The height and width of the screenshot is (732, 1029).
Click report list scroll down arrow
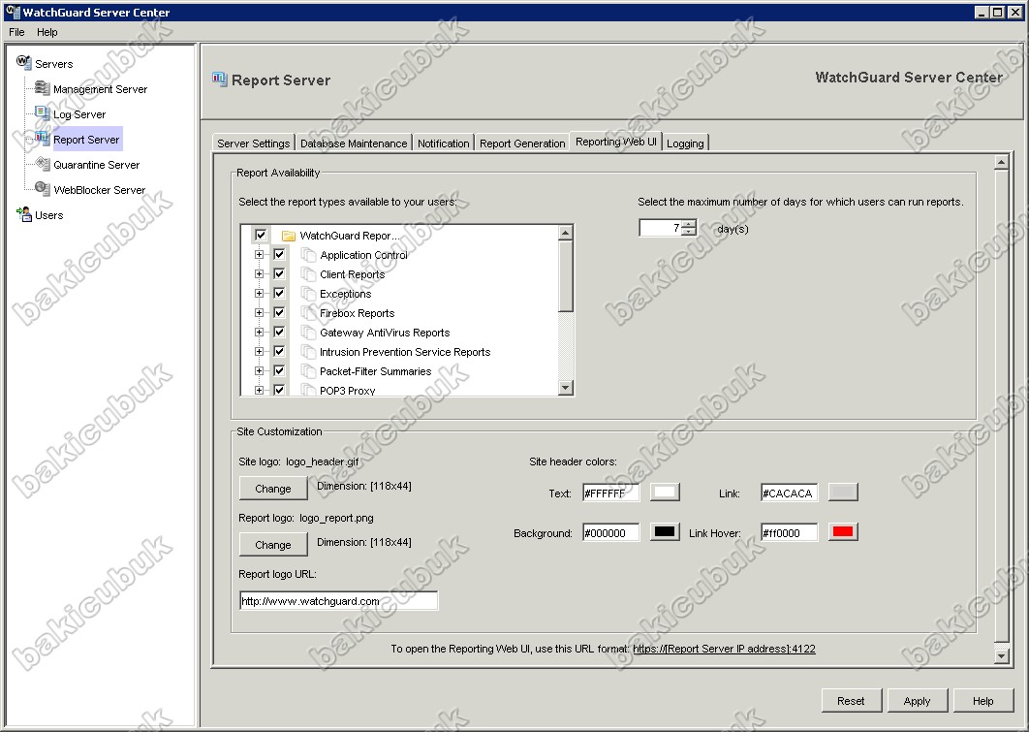click(x=566, y=388)
